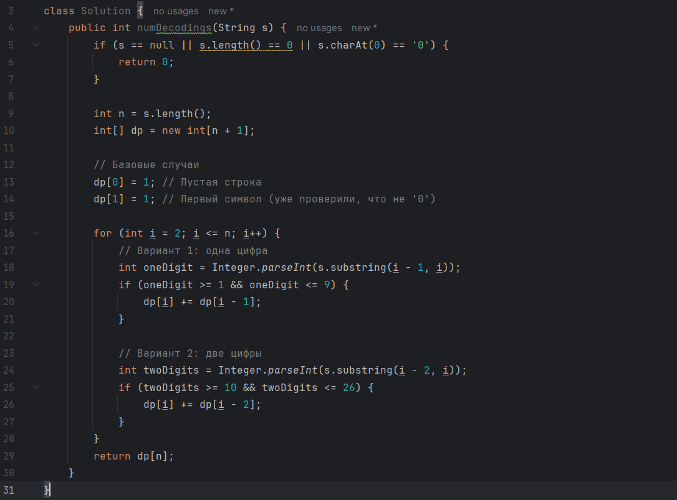
Task: Click the warning-underlined s.length() == 0 expression
Action: (x=246, y=45)
